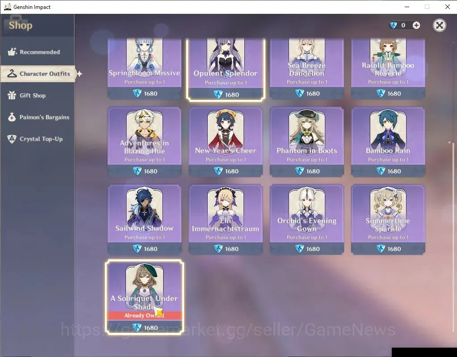Select the Phantom in Boots outfit card

click(x=306, y=142)
